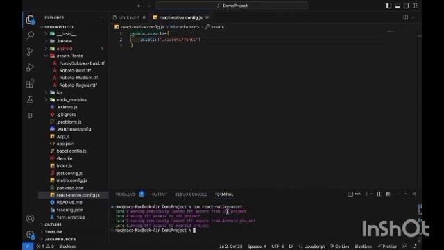Close the react-native.config.js tab
Screen dimensions: 444x250
207,17
